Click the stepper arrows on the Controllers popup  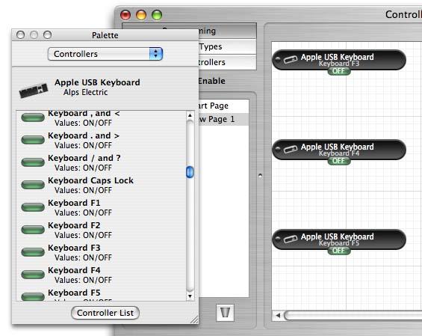point(156,54)
